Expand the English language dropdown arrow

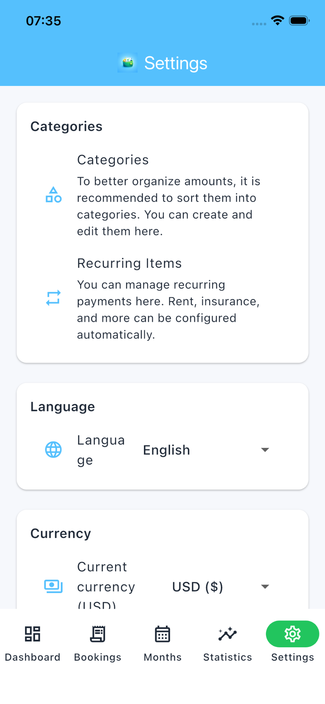coord(265,450)
